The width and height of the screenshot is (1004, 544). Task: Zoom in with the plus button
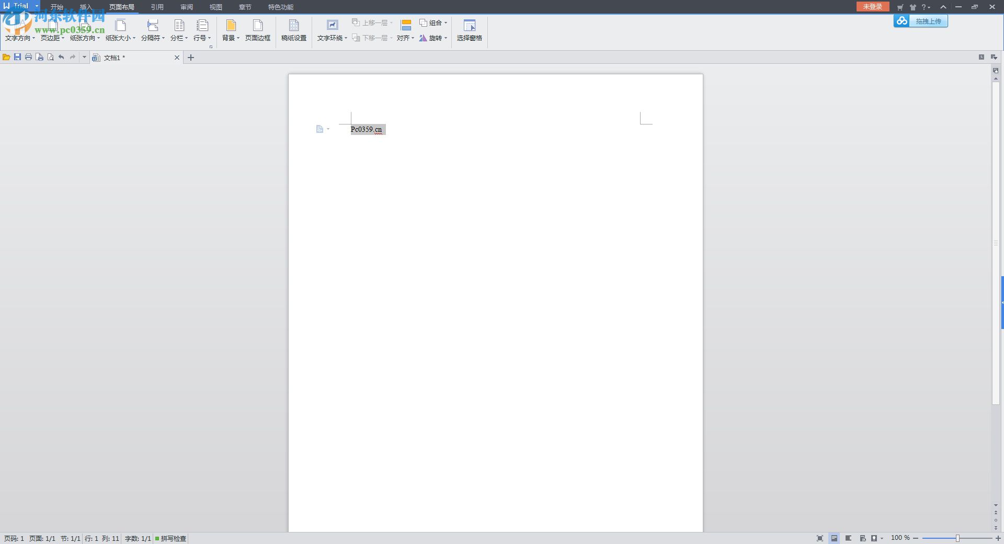pos(998,538)
